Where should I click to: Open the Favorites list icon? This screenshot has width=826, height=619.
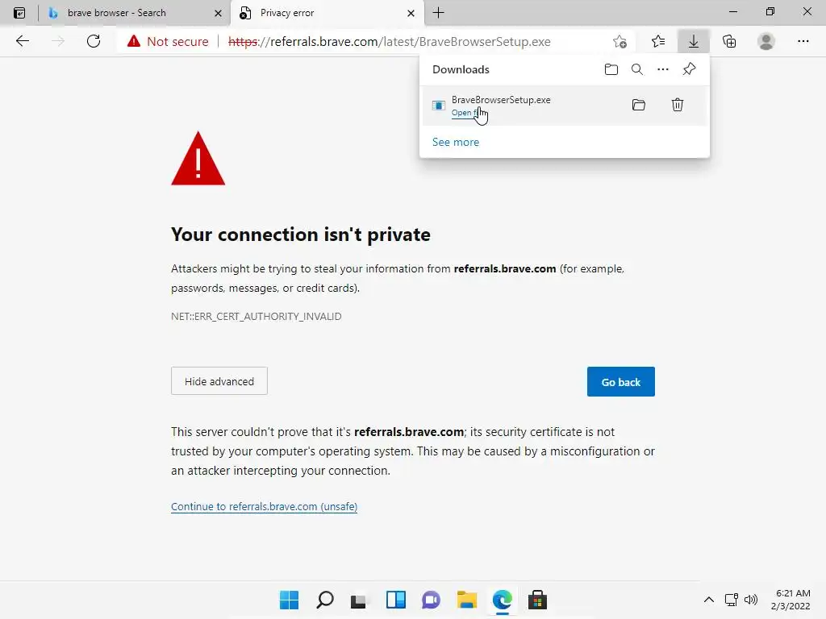(x=658, y=41)
